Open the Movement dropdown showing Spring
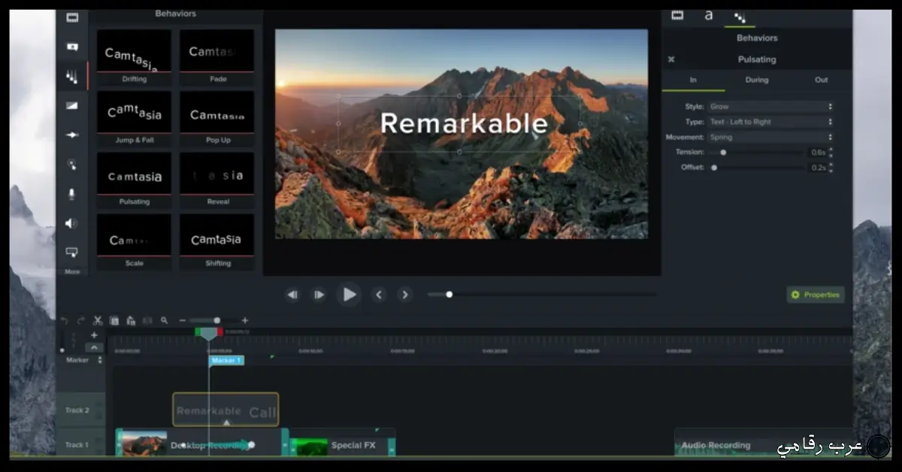Image resolution: width=902 pixels, height=472 pixels. pyautogui.click(x=770, y=138)
